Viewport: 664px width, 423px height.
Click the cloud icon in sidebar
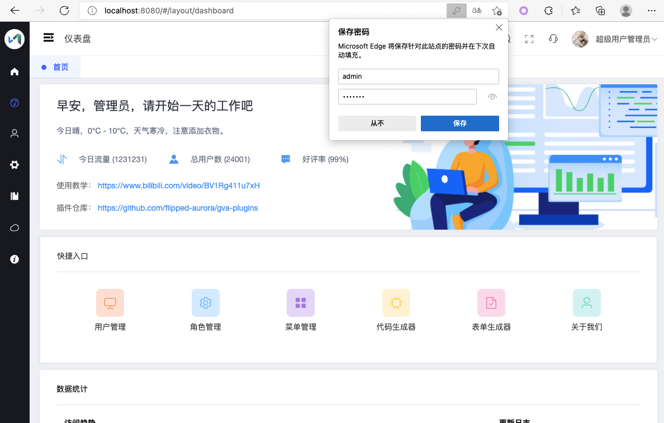click(x=15, y=228)
